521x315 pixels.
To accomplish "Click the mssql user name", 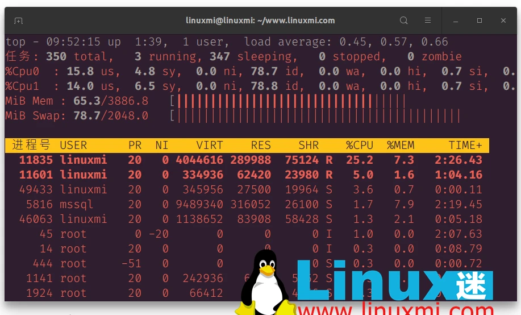I will coord(77,205).
